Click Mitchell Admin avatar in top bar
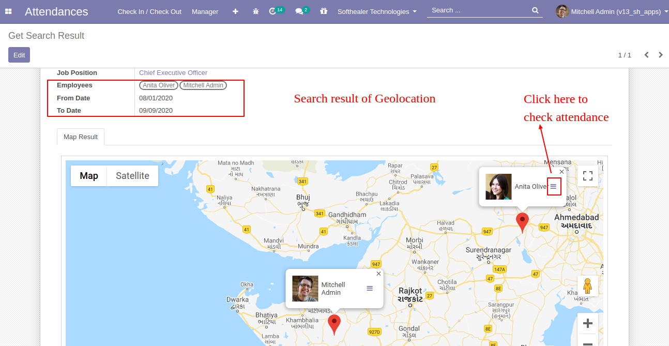This screenshot has height=346, width=669. pyautogui.click(x=562, y=11)
